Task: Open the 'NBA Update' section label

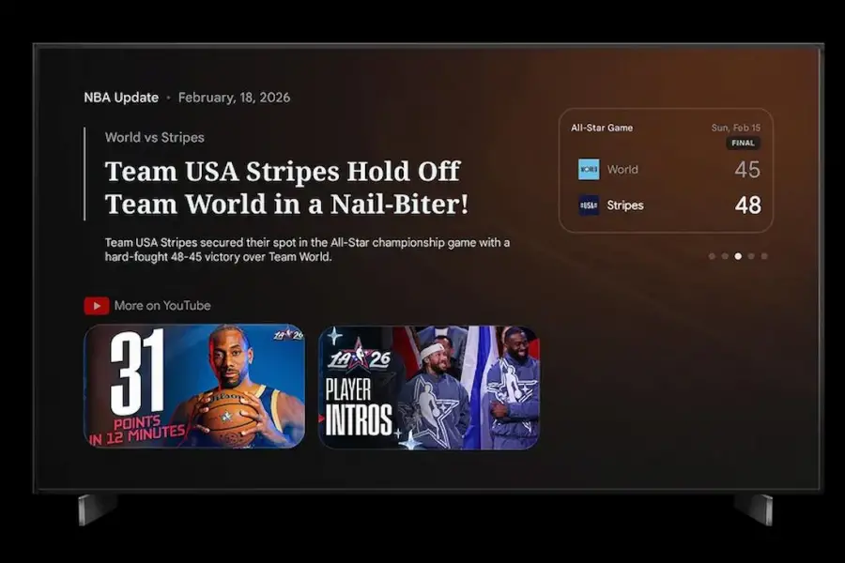Action: (x=121, y=98)
